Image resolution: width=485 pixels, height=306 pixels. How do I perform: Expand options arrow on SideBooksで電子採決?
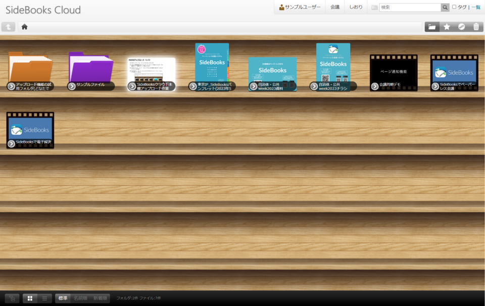tap(12, 144)
